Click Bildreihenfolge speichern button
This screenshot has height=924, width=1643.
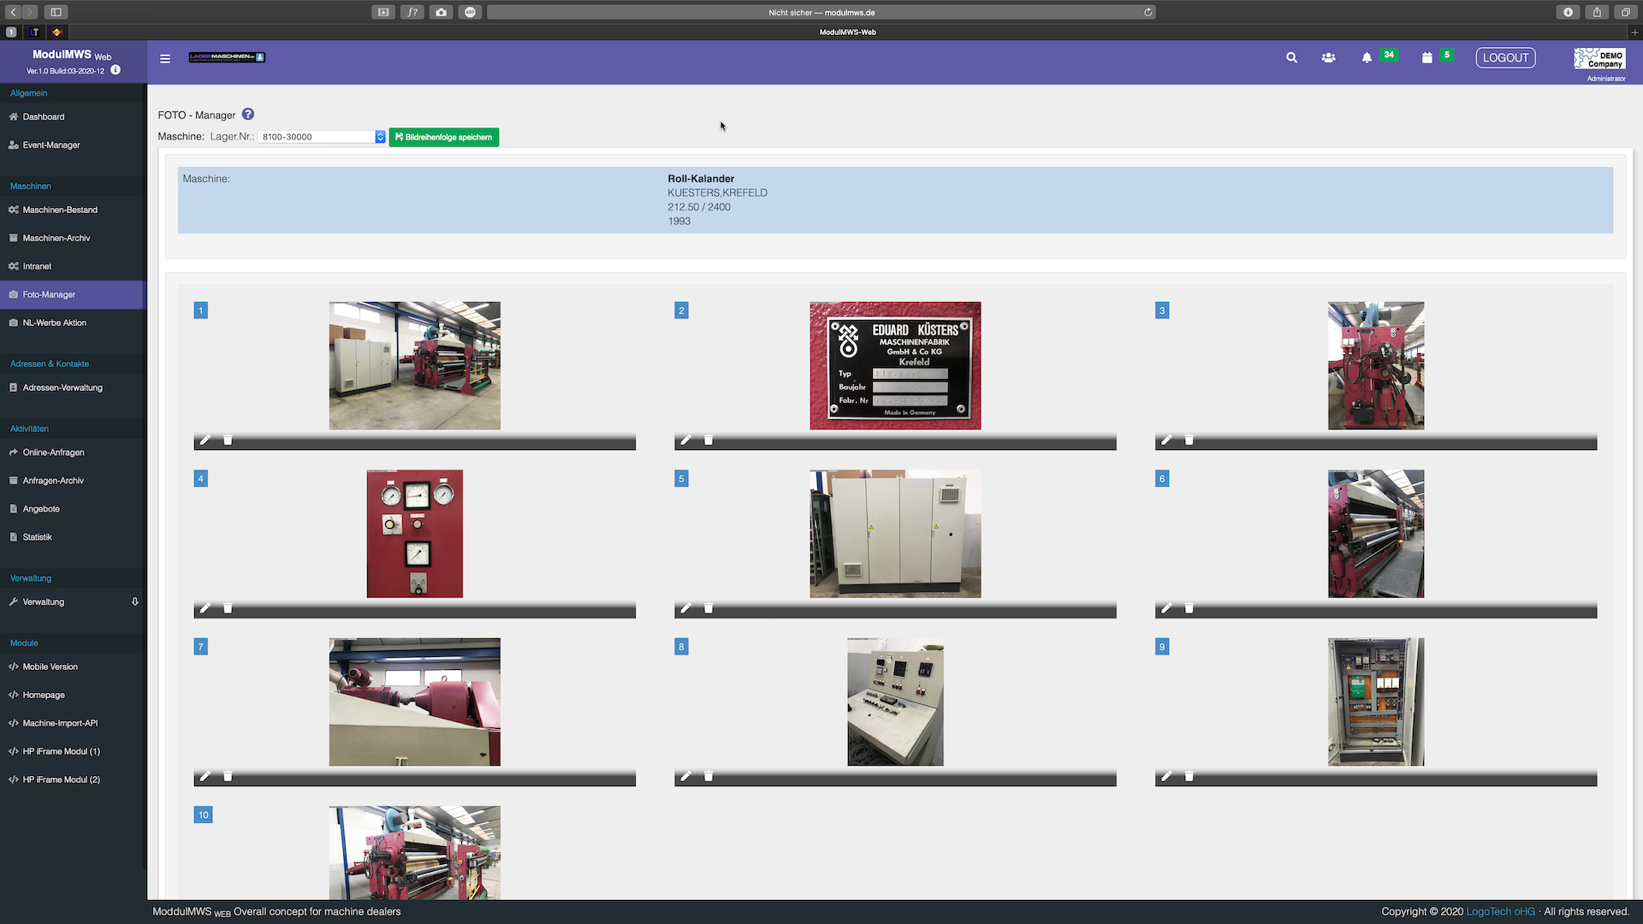444,138
